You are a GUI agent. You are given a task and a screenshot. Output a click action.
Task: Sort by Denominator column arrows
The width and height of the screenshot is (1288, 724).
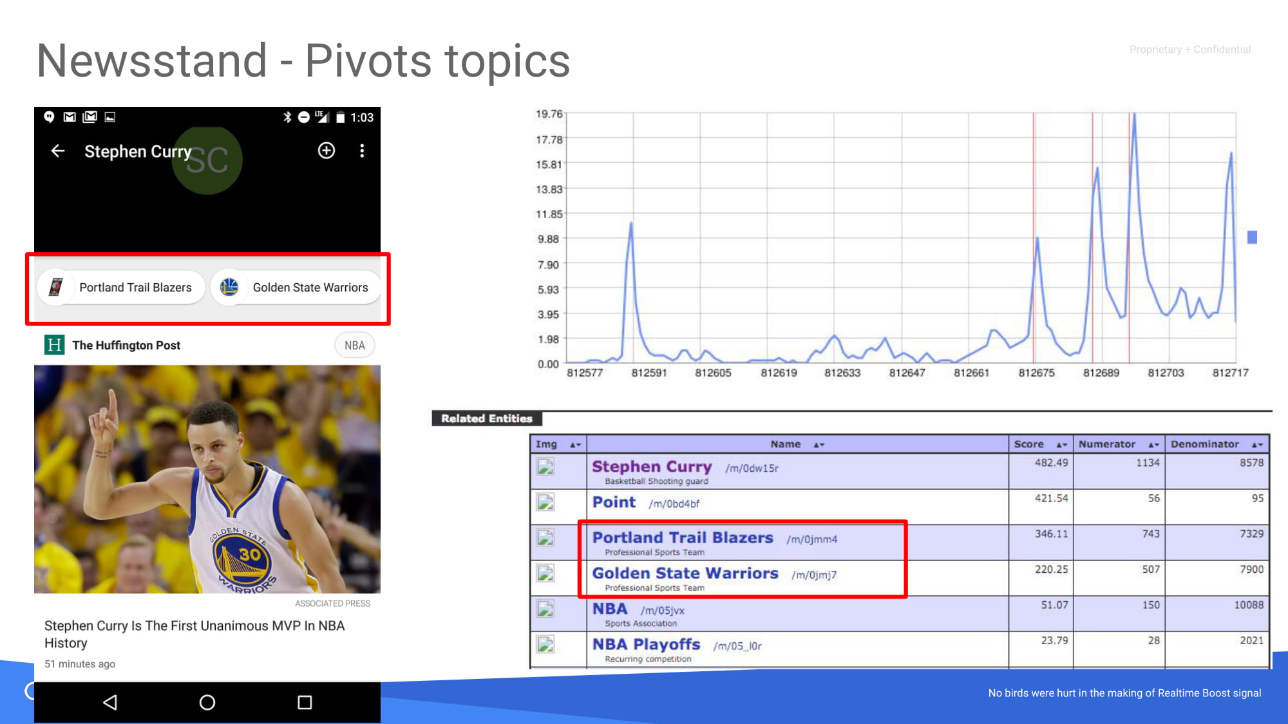pyautogui.click(x=1257, y=445)
